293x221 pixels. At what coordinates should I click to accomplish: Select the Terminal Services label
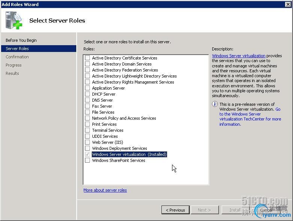coord(108,130)
